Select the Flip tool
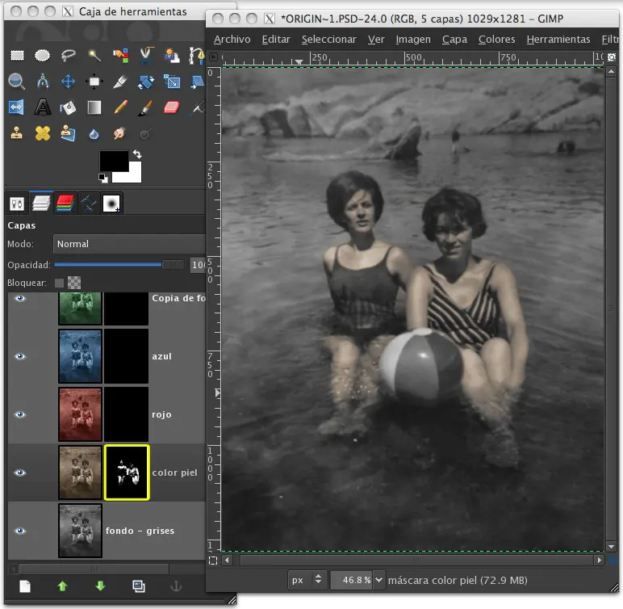Screen dimensions: 623x609 point(16,107)
